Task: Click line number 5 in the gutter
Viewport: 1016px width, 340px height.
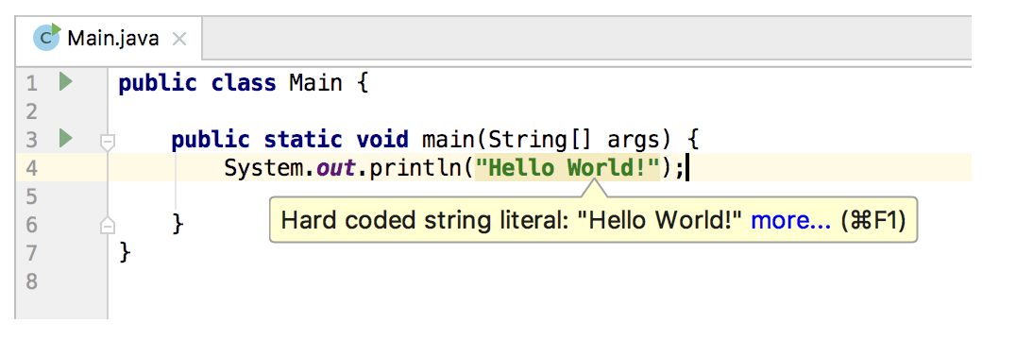Action: [x=32, y=196]
